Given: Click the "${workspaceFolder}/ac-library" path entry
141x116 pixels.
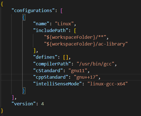Looking at the screenshot, I should [86, 44].
